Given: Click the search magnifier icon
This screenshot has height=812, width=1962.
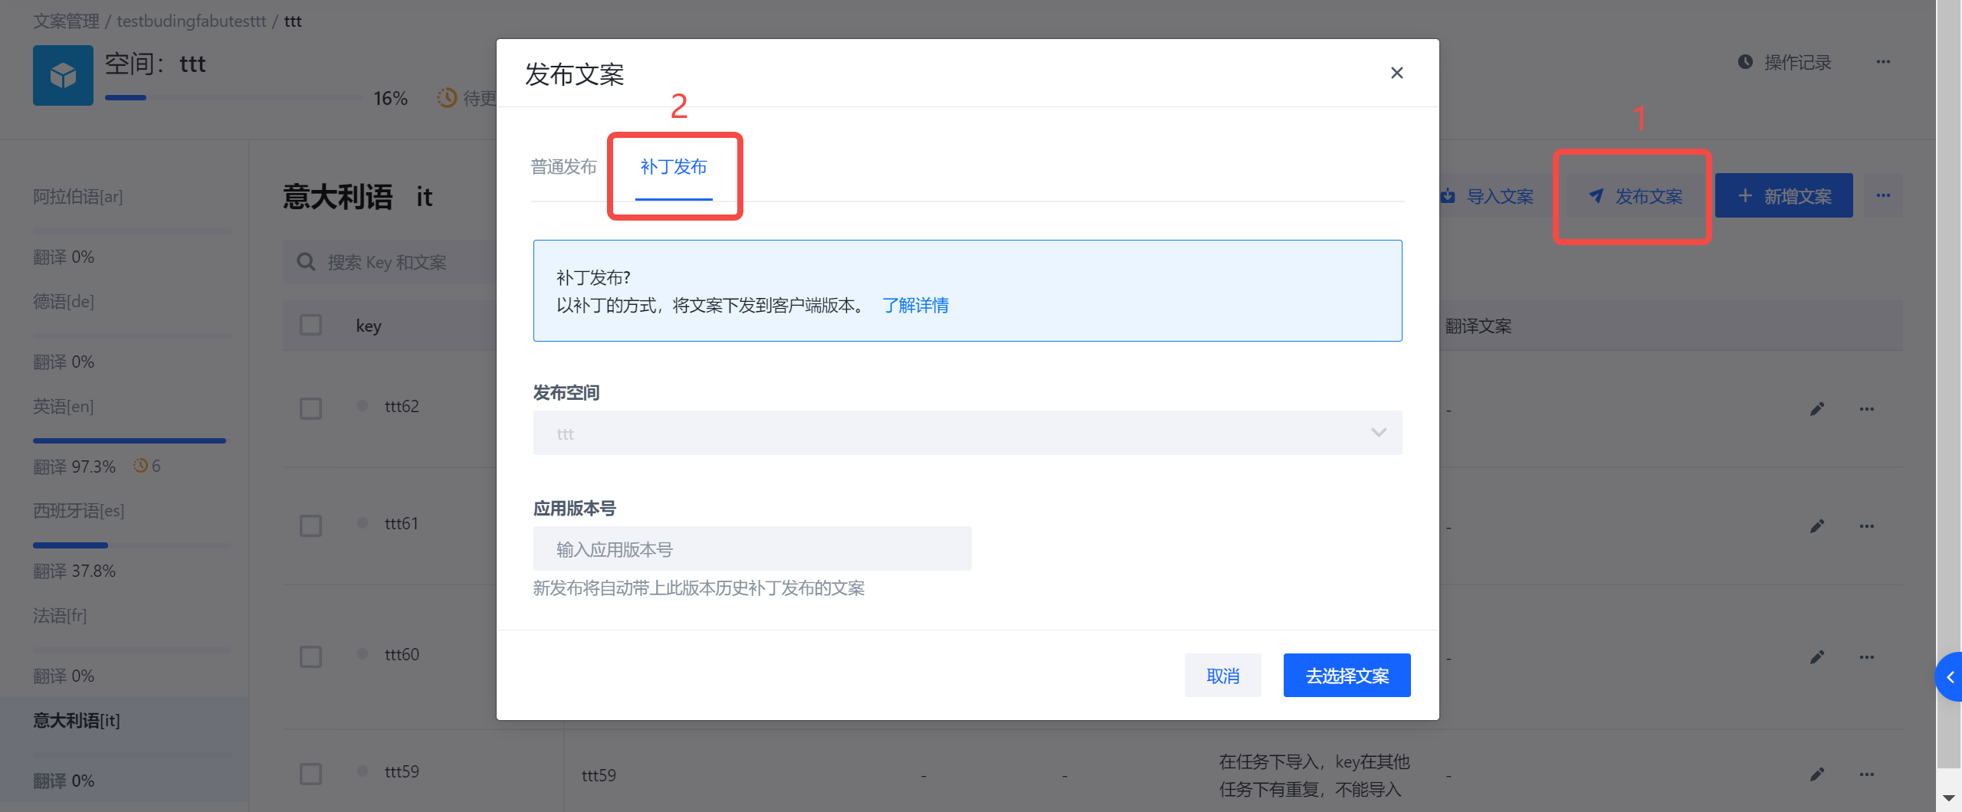Looking at the screenshot, I should pyautogui.click(x=306, y=263).
